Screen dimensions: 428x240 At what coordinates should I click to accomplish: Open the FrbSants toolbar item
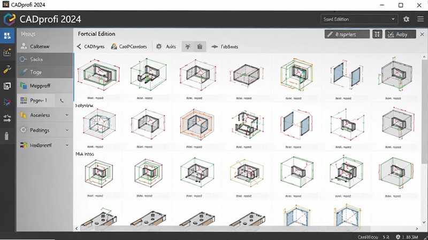(x=224, y=46)
